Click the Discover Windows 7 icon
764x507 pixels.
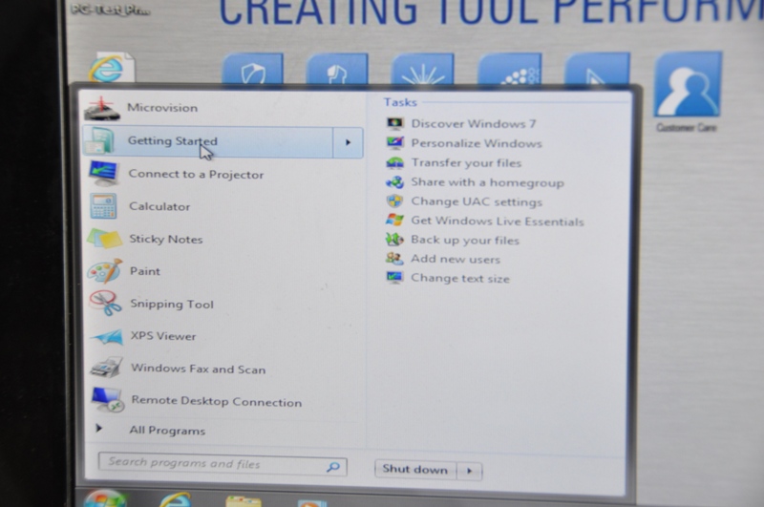(x=394, y=124)
